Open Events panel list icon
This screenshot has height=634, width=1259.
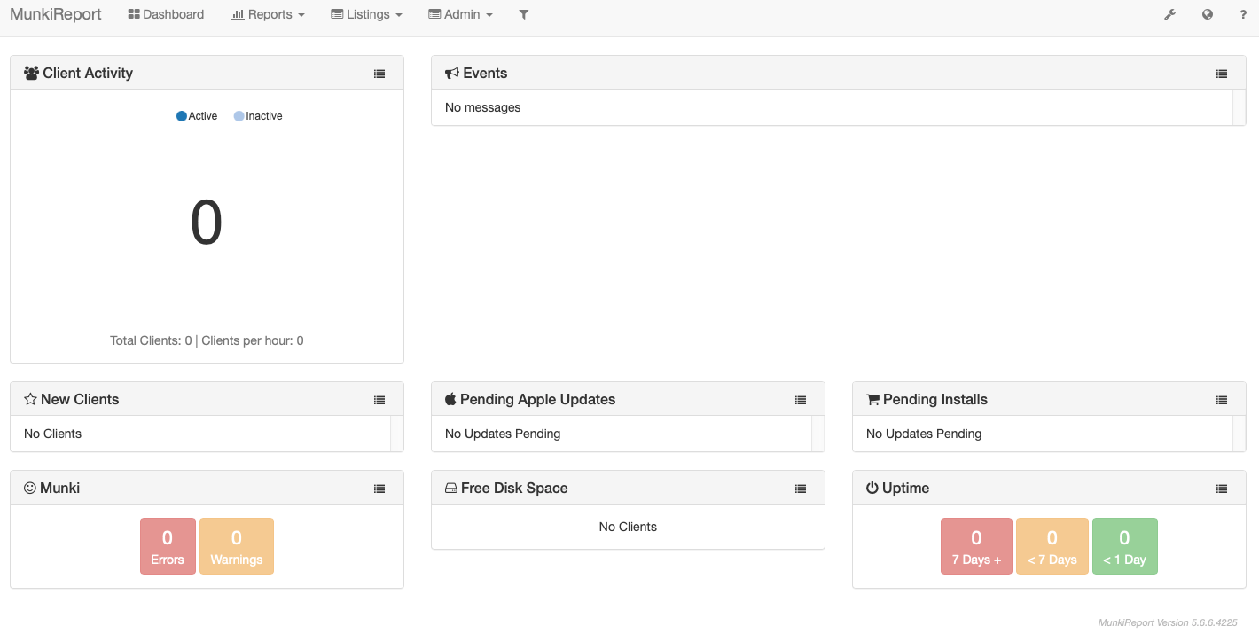point(1221,74)
